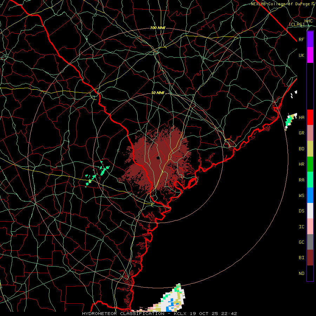Pick the dark green HR legend swatch
Viewport: 316px width, 316px height.
coord(310,164)
